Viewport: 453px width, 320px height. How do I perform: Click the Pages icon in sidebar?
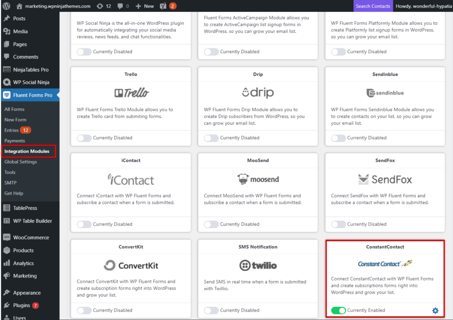(7, 44)
